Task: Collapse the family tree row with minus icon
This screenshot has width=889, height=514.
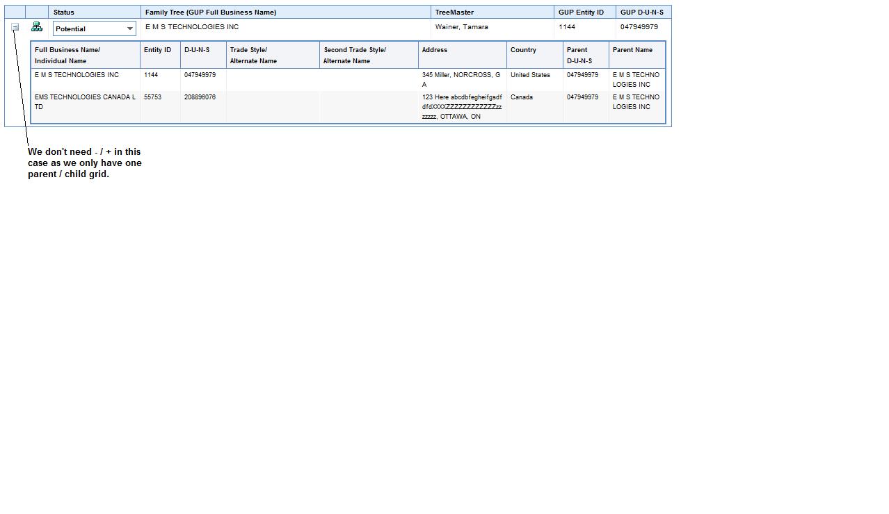Action: [15, 27]
